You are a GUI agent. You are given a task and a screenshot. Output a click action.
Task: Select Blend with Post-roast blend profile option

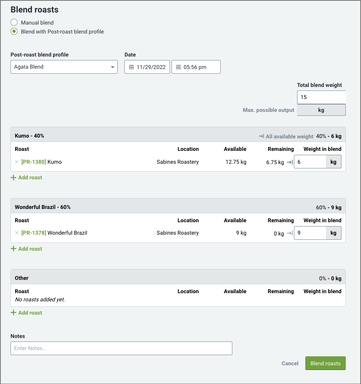point(14,32)
